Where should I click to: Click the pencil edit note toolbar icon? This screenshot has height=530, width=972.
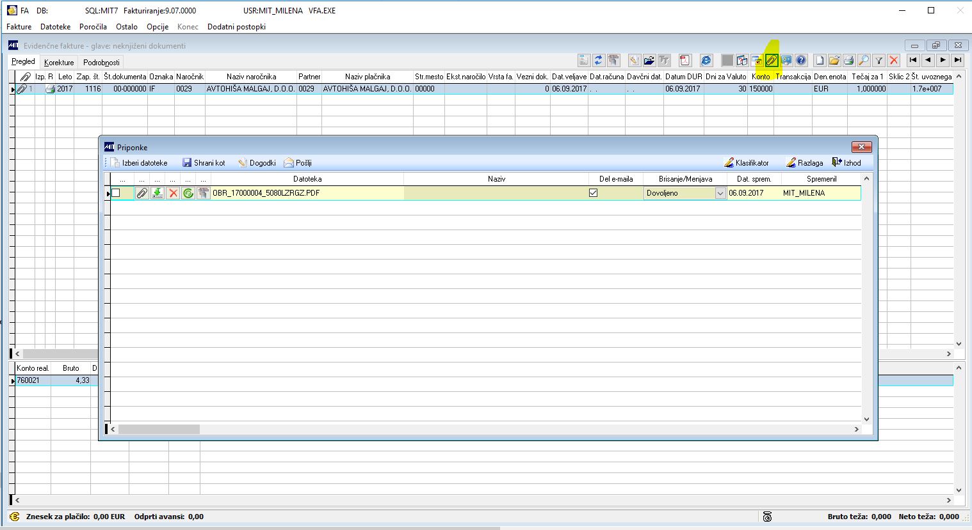click(634, 61)
